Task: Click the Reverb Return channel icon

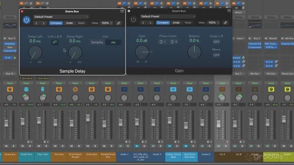Action: point(271,89)
